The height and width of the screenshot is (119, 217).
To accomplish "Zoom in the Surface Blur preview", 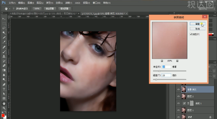I will pyautogui.click(x=177, y=61).
